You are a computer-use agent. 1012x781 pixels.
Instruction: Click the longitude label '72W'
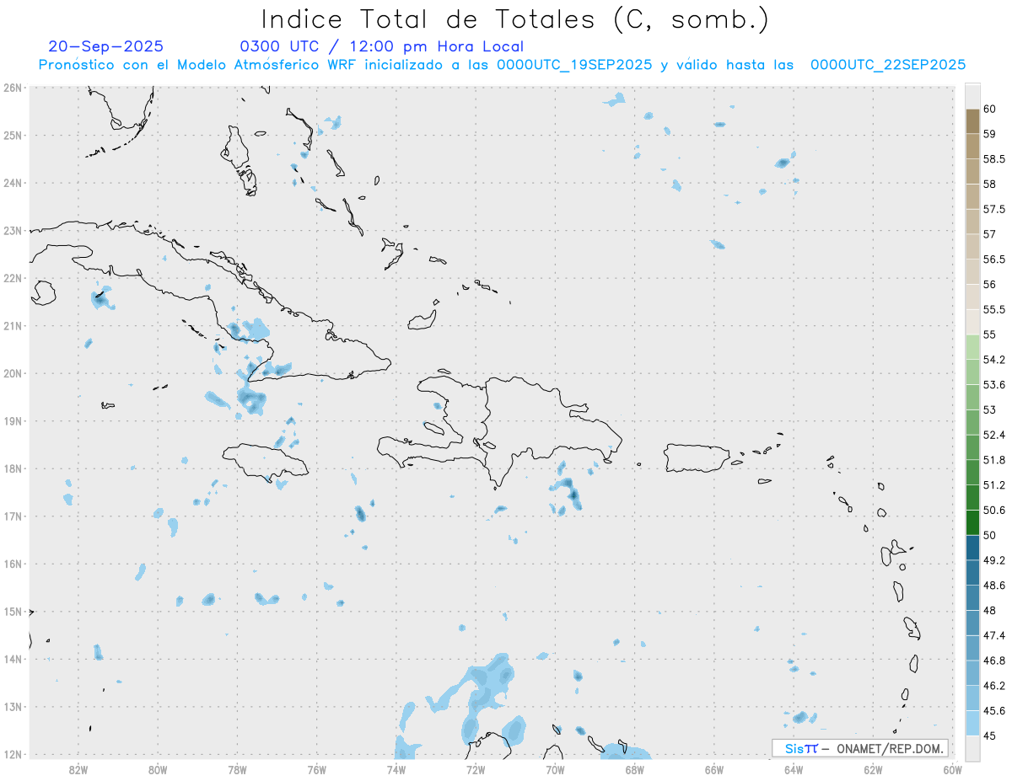click(476, 769)
